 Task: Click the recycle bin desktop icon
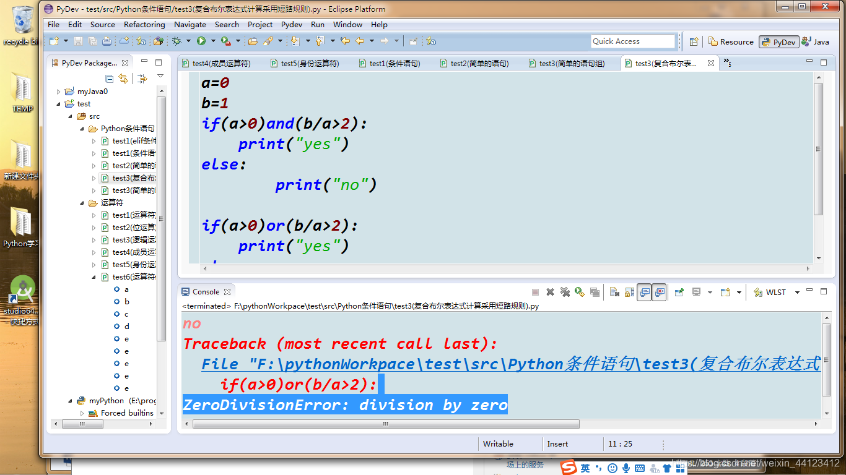click(x=23, y=26)
